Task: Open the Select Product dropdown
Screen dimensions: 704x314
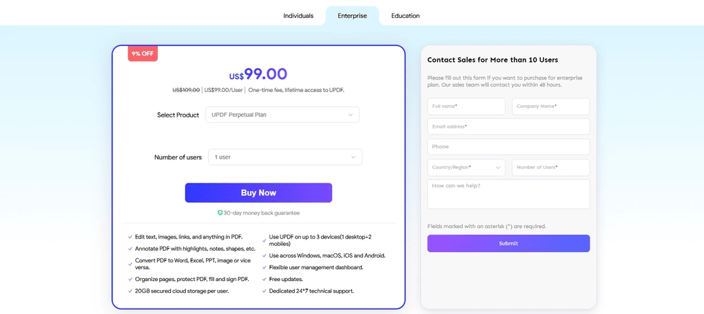Action: (282, 115)
